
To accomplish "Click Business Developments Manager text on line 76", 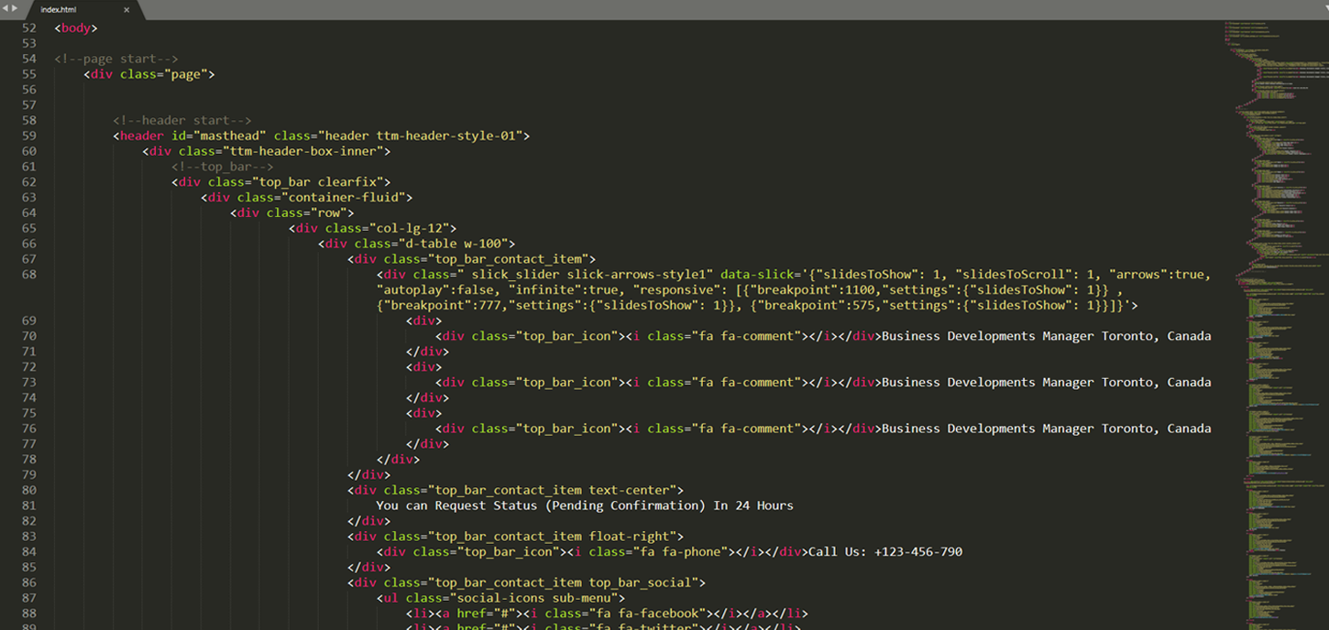I will point(1046,429).
